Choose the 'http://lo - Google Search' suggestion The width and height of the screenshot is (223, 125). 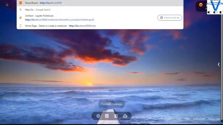[x=100, y=10]
